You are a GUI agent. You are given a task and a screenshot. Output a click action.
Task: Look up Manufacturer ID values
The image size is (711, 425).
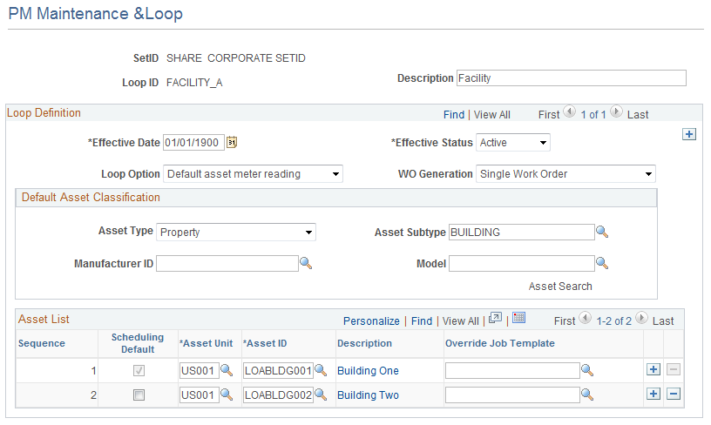[306, 263]
